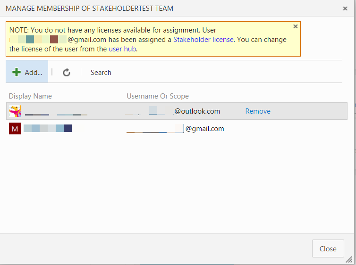This screenshot has width=356, height=265.
Task: Open the Stakeholder license link
Action: 203,40
